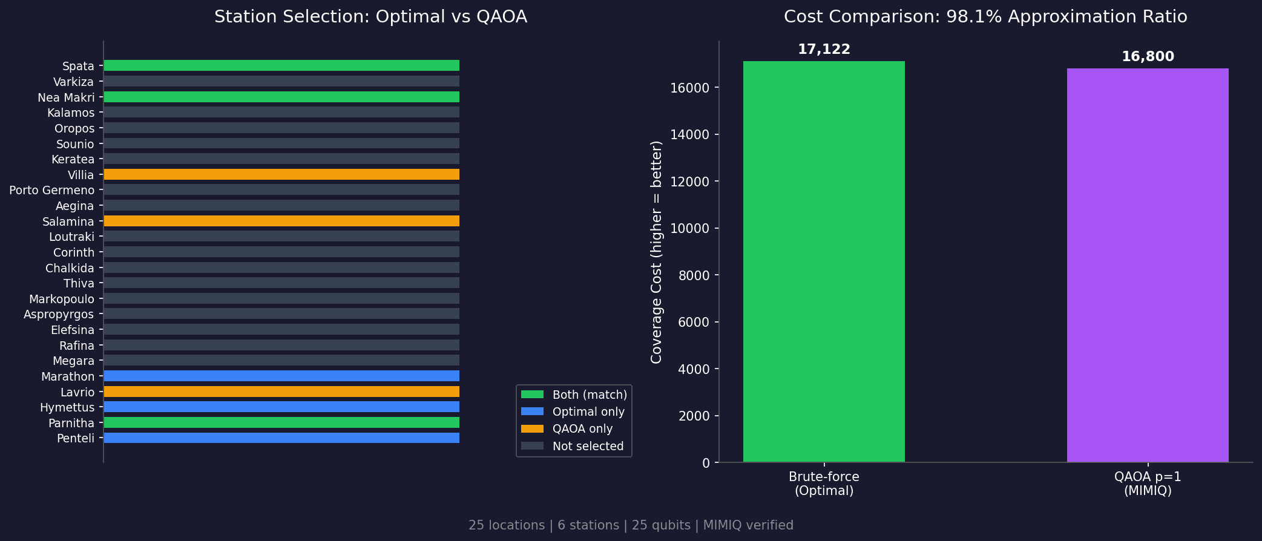Click the 'Rafina' station label

point(77,346)
